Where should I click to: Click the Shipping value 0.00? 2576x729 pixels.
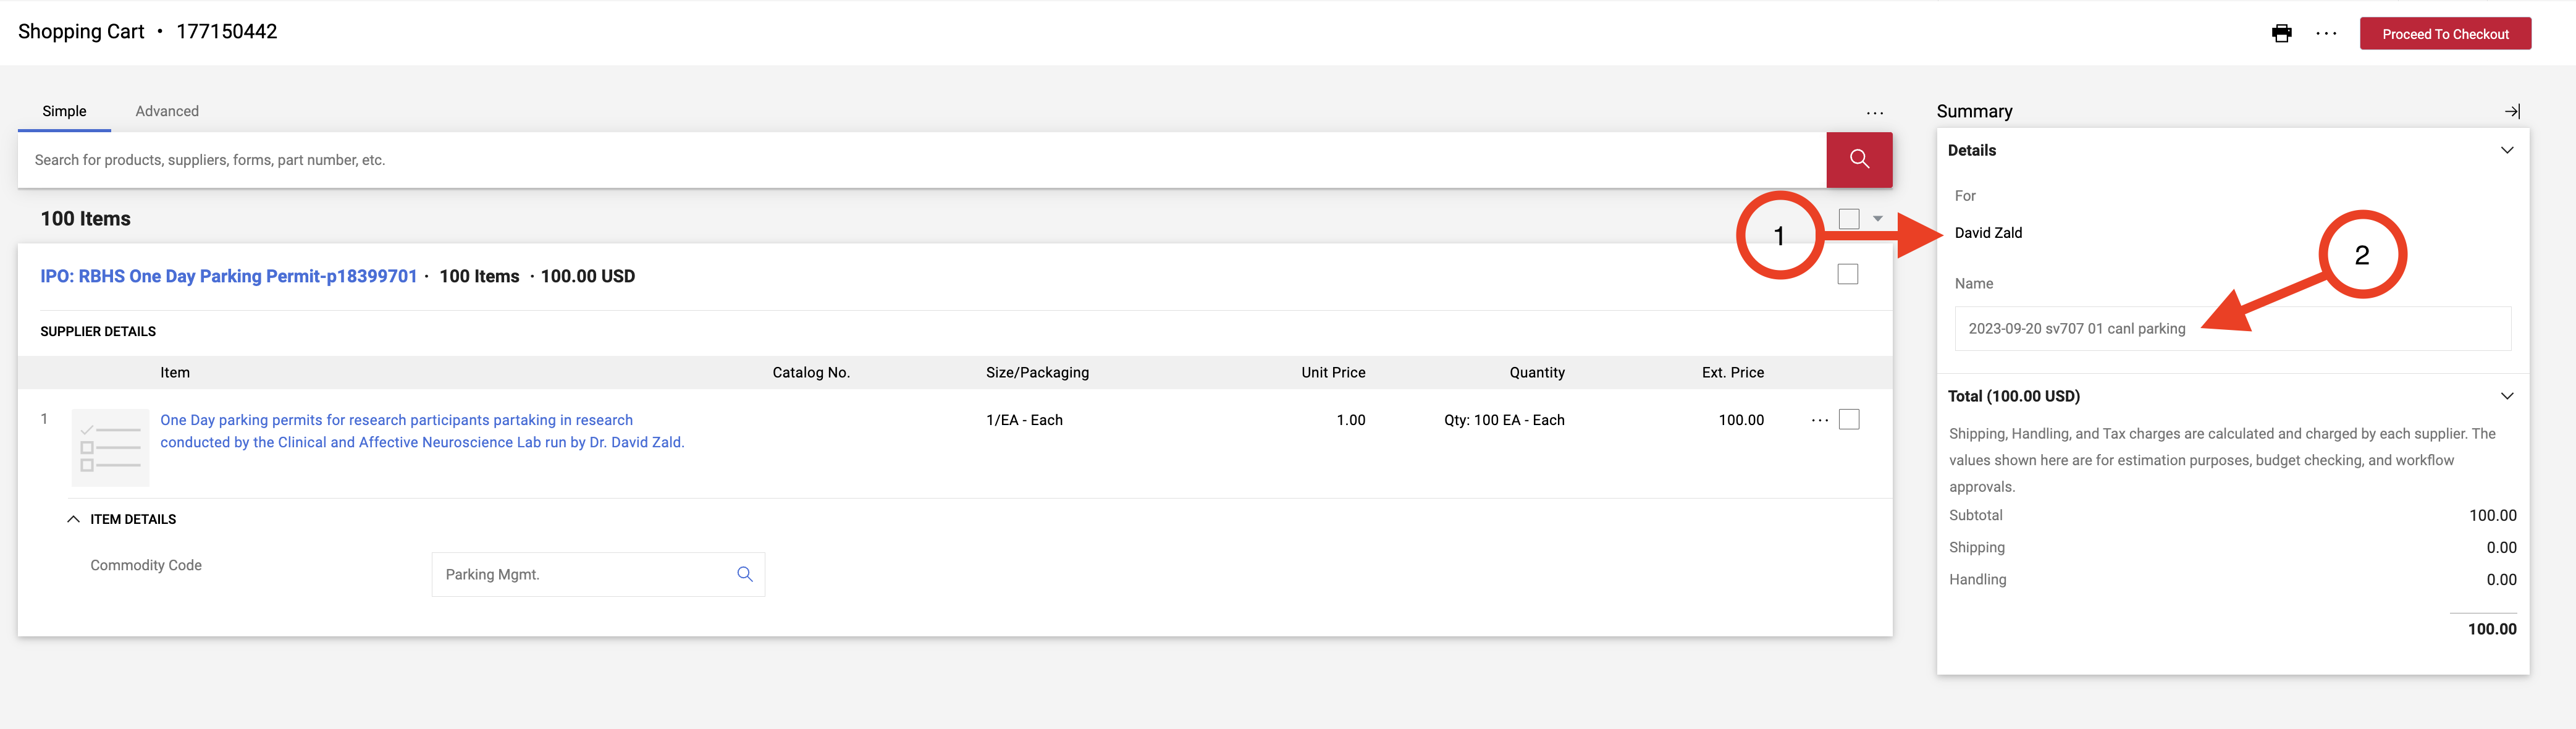coord(2501,548)
